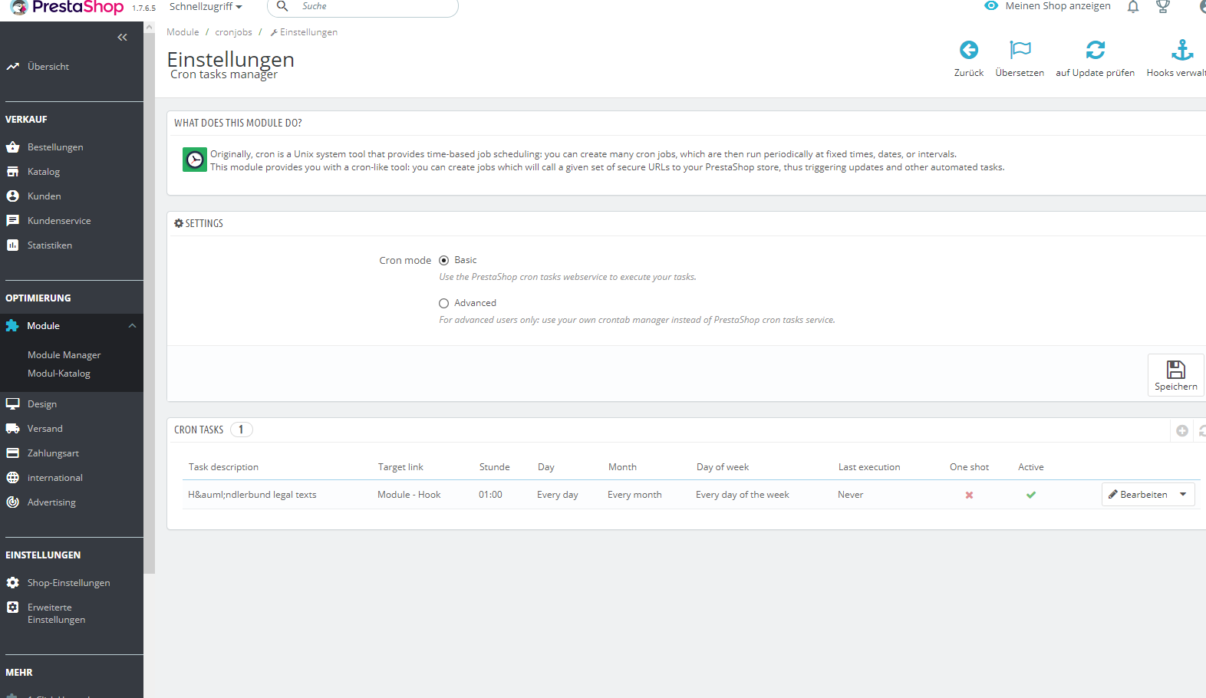Click the Suche search field
The height and width of the screenshot is (698, 1206).
coord(363,7)
